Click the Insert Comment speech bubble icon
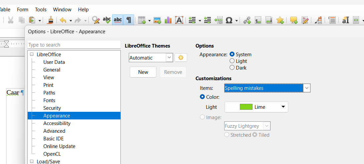 pos(294,20)
